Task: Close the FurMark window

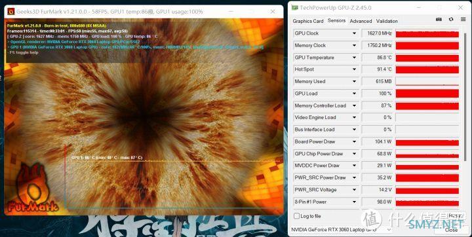Action: pos(273,12)
